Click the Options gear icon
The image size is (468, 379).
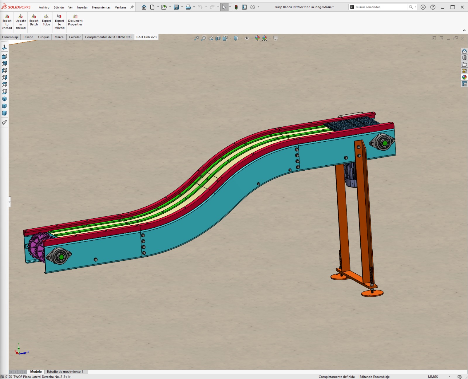[252, 7]
